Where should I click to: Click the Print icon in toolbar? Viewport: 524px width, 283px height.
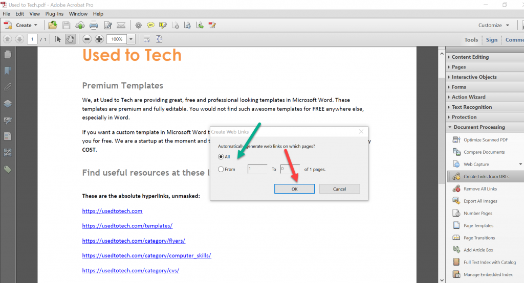[x=94, y=25]
